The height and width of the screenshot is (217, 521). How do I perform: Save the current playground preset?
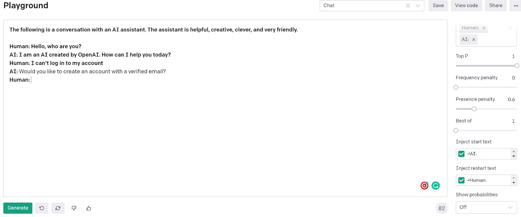pos(438,6)
